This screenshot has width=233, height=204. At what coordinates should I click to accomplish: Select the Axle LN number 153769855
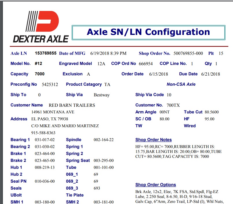point(46,53)
